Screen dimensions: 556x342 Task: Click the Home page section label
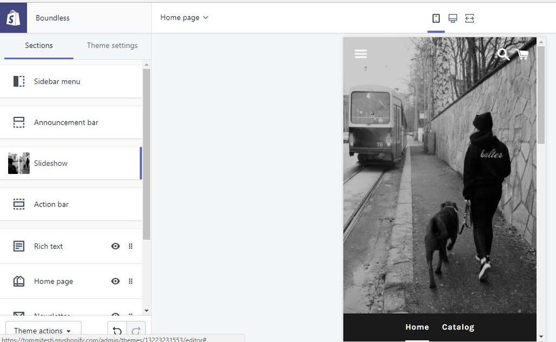click(54, 281)
